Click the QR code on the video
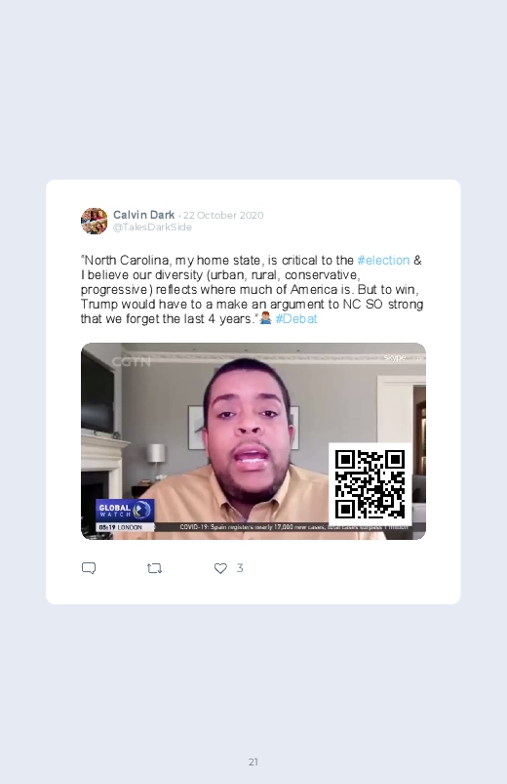Screen dimensions: 507x784 coord(370,484)
